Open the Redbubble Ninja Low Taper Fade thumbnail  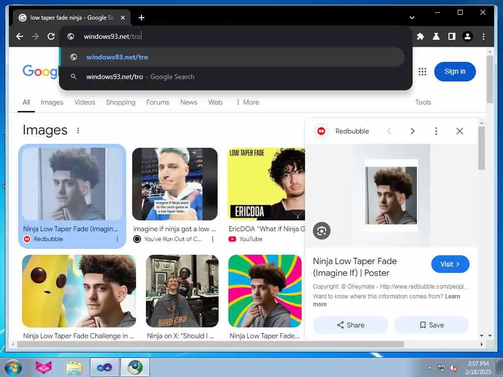(x=72, y=184)
